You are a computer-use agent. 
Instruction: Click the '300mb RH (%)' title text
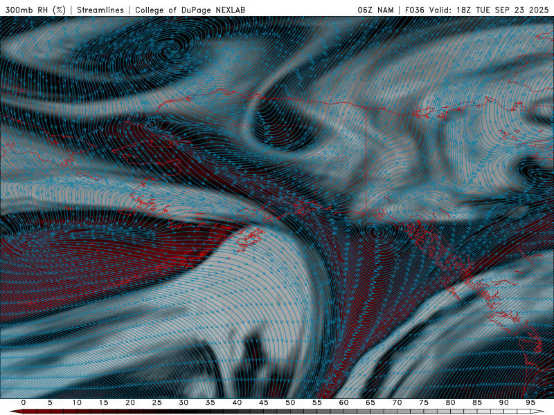click(x=35, y=10)
